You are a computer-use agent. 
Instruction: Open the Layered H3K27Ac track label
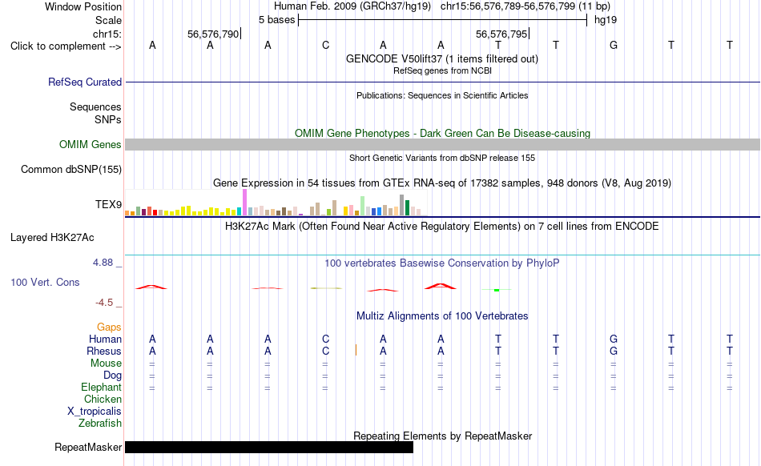[52, 238]
